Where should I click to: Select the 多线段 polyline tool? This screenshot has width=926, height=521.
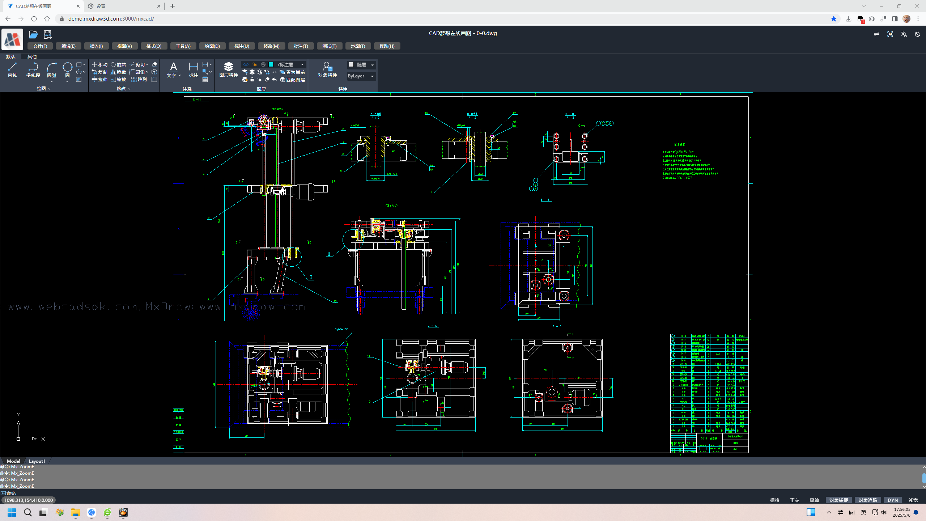(33, 69)
